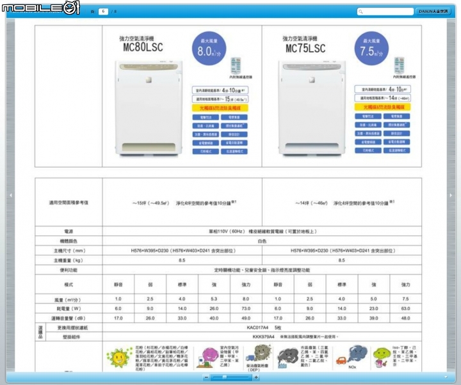461x385 pixels.
Task: Click the yellow banner under MC75LSC
Action: tap(382, 107)
